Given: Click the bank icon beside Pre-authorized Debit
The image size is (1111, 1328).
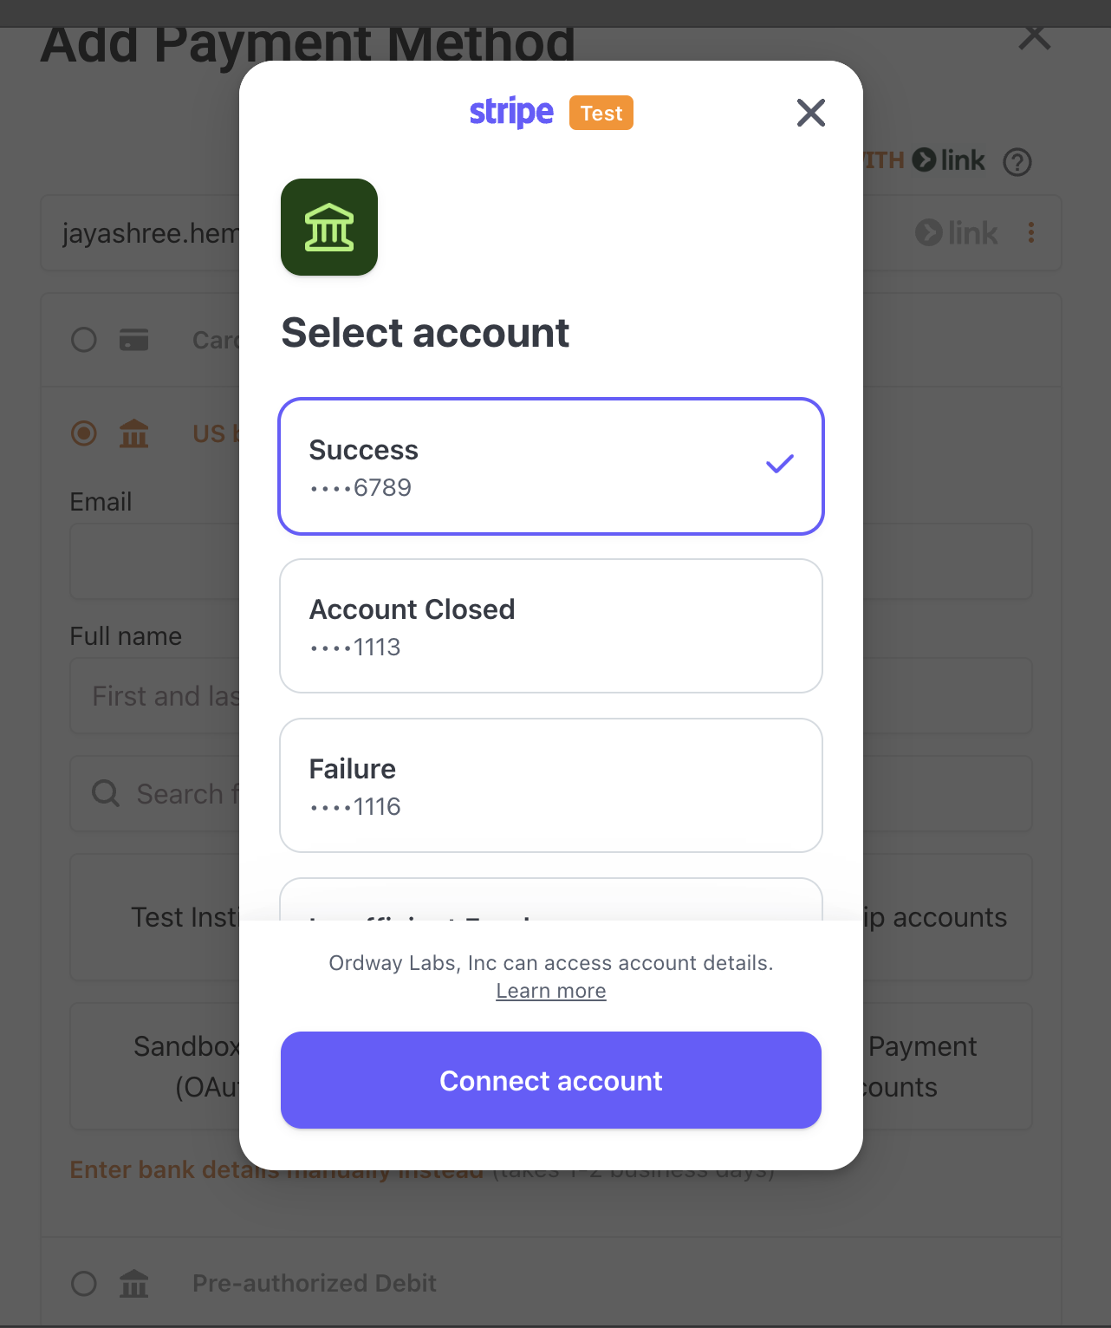Looking at the screenshot, I should point(133,1283).
